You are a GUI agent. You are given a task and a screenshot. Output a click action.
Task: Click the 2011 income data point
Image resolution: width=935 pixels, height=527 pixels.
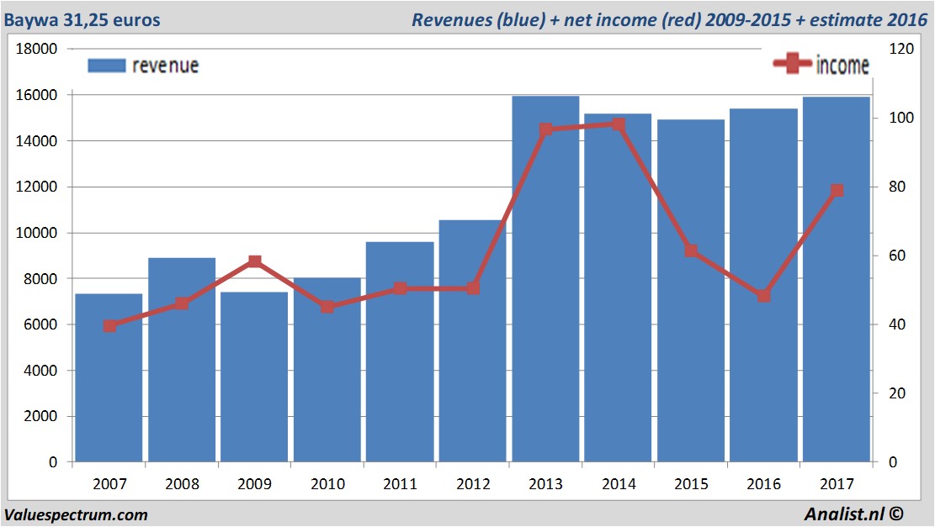[x=400, y=288]
